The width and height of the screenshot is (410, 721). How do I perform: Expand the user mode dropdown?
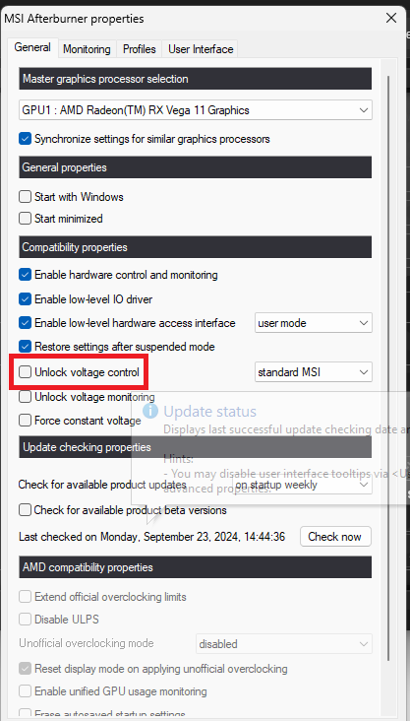tap(314, 323)
